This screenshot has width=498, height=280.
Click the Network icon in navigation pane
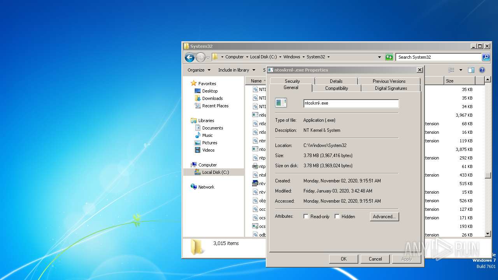pos(194,187)
